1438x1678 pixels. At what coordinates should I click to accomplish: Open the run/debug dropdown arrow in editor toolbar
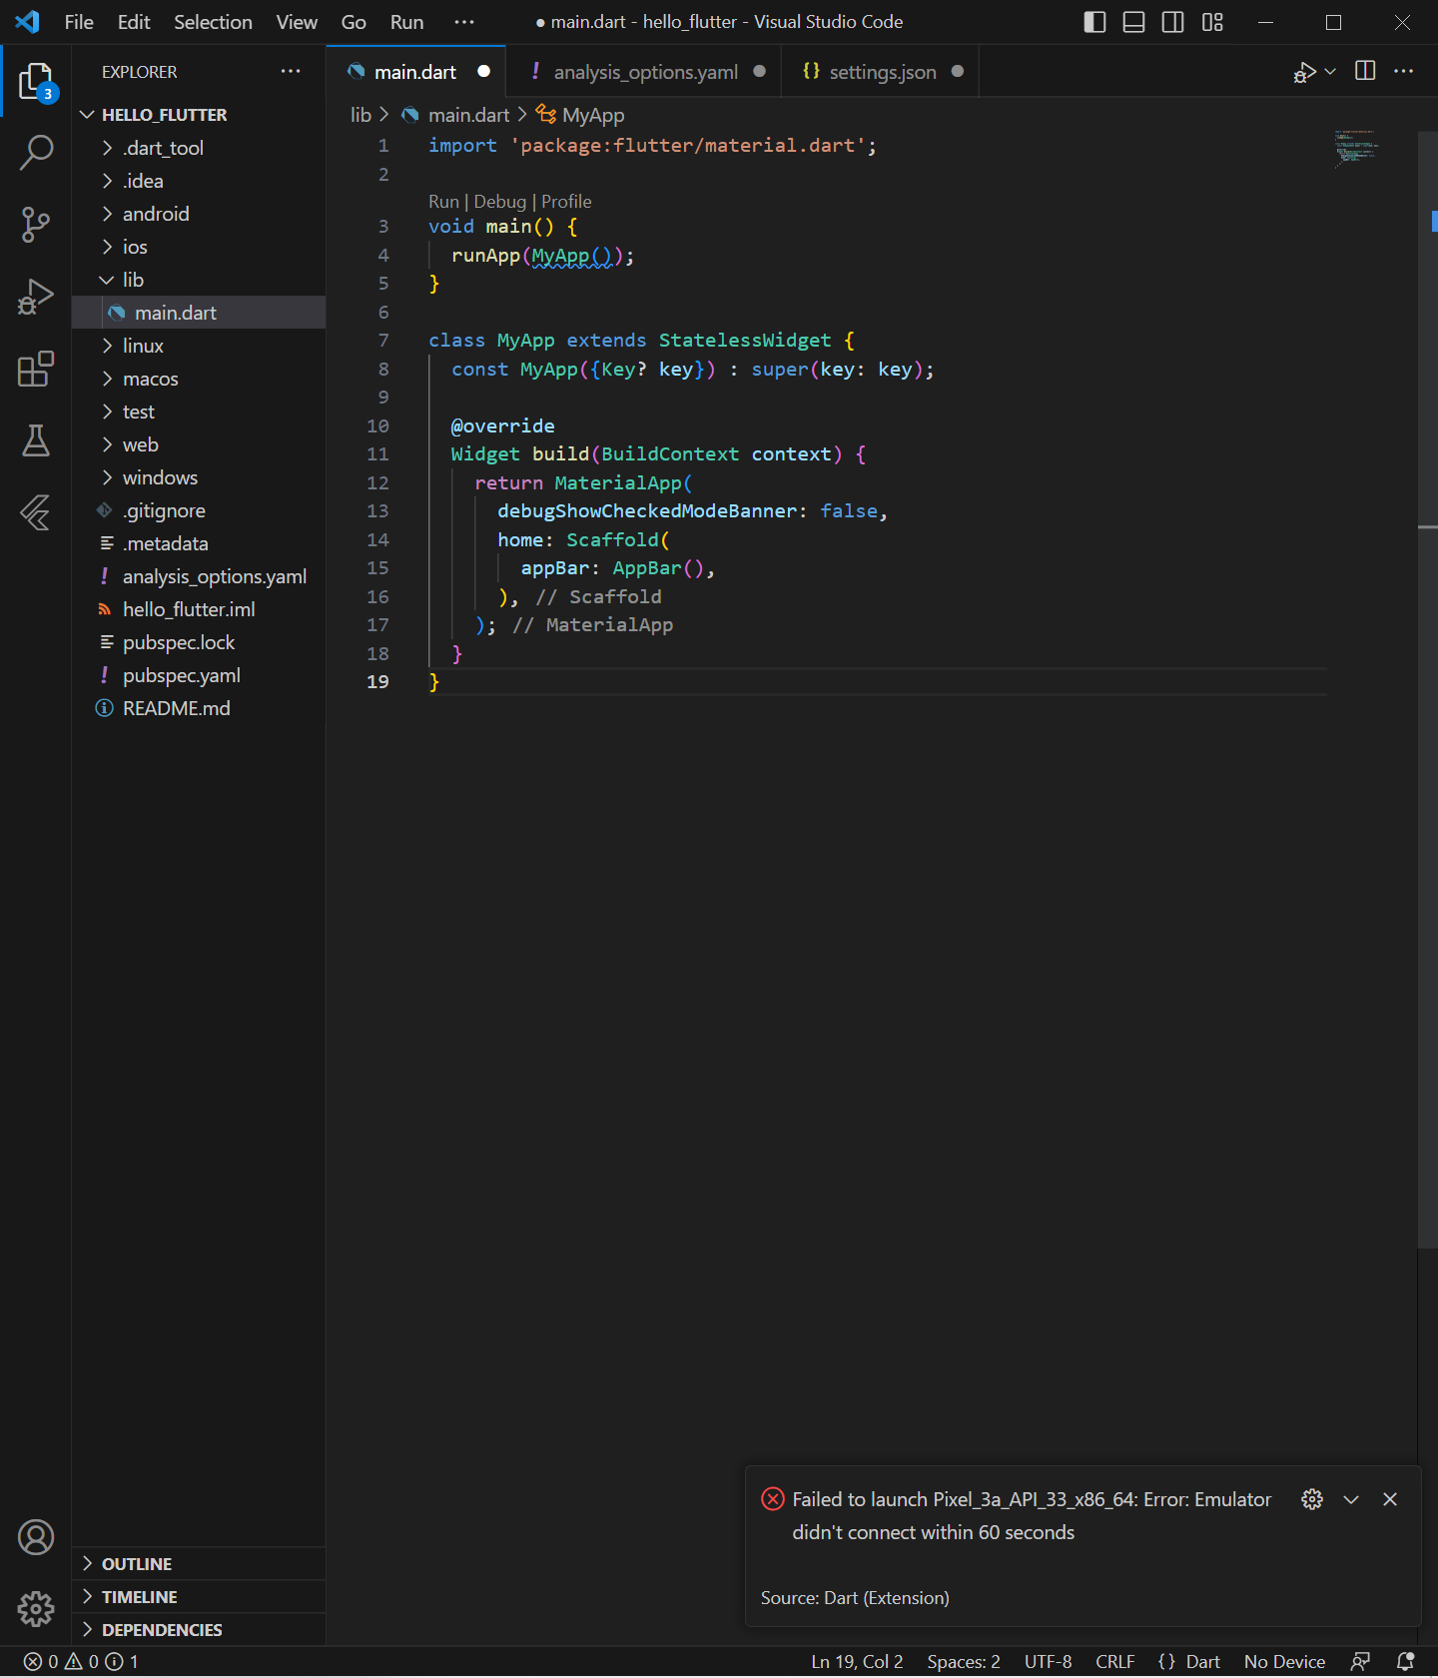[1330, 71]
